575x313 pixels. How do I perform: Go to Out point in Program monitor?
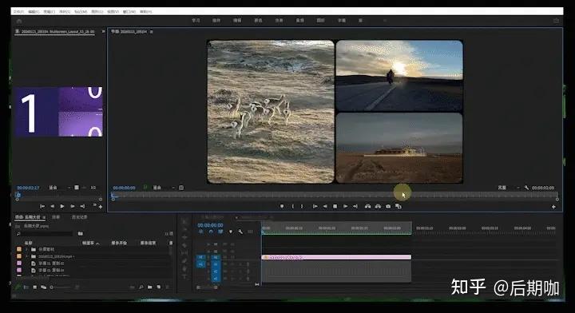355,206
